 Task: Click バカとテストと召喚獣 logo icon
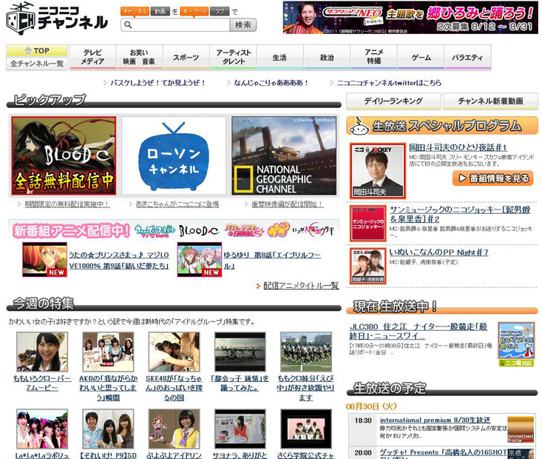tap(244, 230)
